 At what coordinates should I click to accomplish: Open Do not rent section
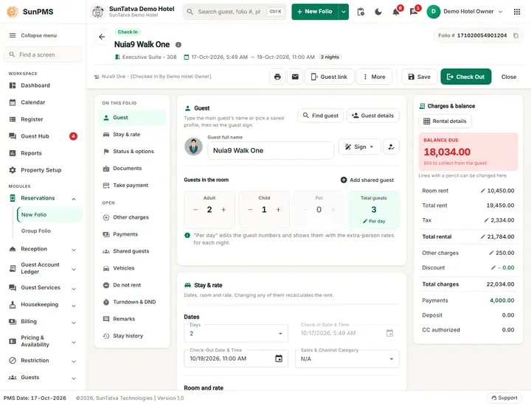(x=132, y=285)
